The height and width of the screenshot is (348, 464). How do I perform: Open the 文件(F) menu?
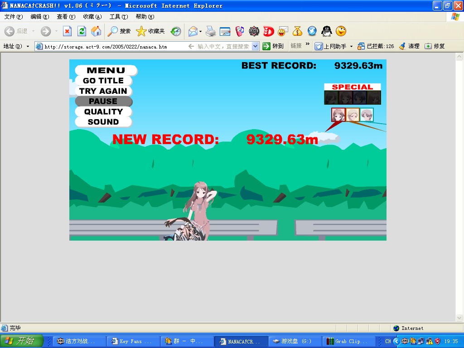coord(13,17)
